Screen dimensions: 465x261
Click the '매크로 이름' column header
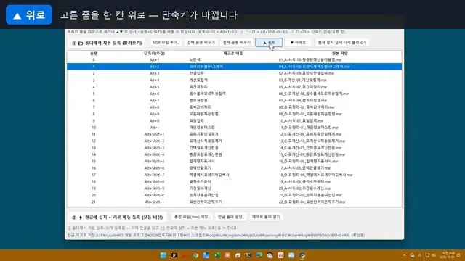click(x=233, y=54)
